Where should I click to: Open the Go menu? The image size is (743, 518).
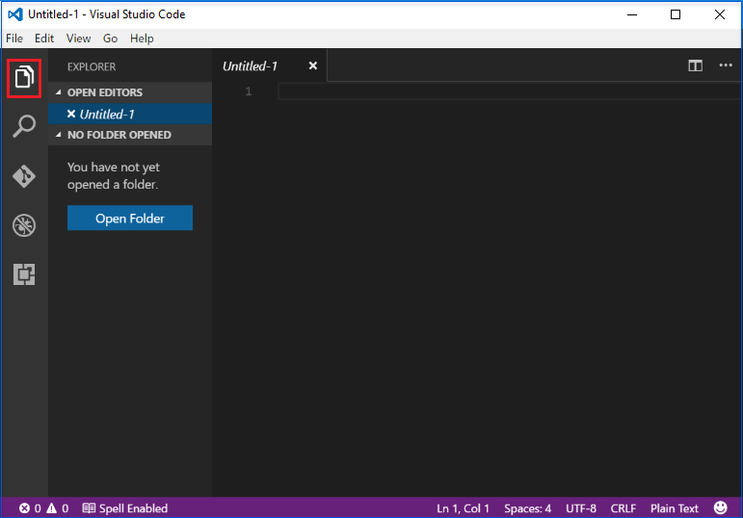pos(110,39)
